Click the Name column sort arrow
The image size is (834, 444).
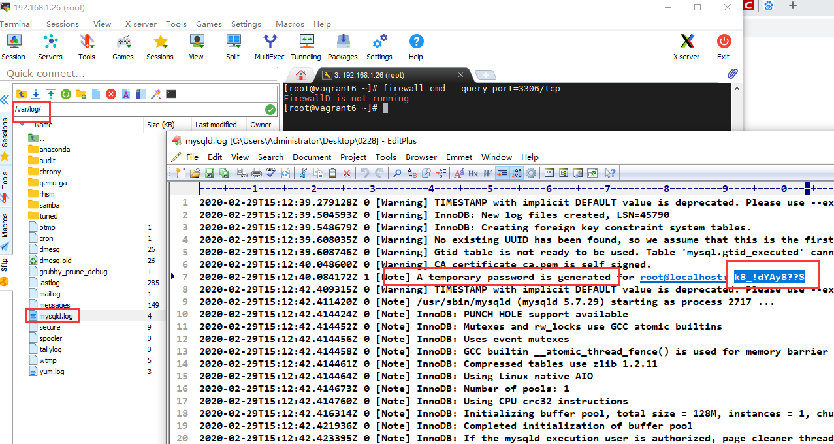click(22, 124)
